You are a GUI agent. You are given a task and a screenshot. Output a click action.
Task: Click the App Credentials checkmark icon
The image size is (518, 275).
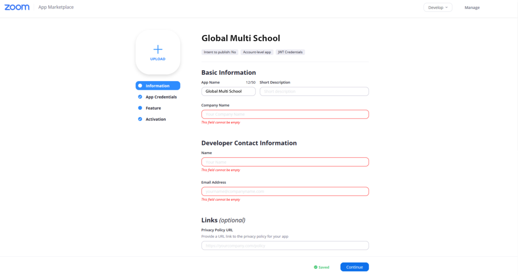pos(140,97)
